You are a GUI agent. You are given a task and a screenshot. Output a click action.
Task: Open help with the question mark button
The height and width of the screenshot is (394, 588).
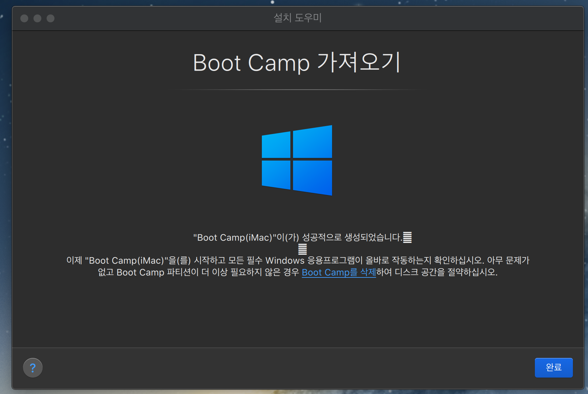[33, 368]
